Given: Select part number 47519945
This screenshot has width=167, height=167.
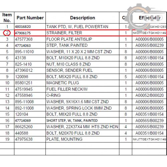Looking at the screenshot, I should point(24,89).
